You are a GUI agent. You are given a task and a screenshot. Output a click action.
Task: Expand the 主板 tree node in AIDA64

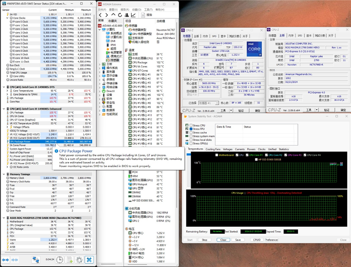(x=100, y=64)
